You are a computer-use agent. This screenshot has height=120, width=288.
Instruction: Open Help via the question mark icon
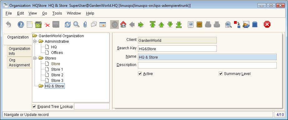pyautogui.click(x=21, y=24)
